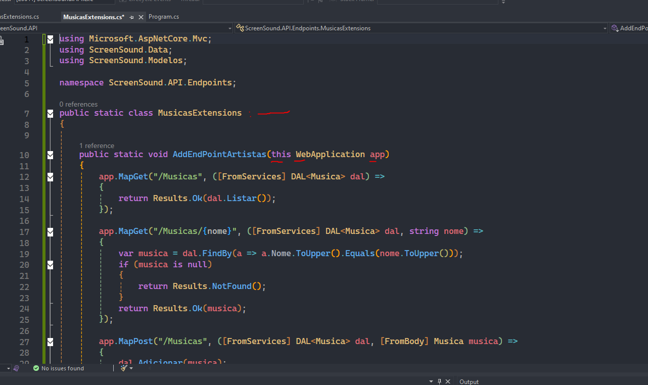
Task: Click the MapPost call in line 27
Action: point(135,341)
